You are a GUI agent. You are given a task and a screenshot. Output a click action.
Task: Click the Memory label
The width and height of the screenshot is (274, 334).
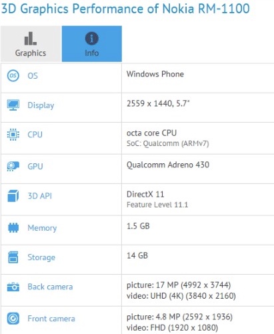coord(42,228)
